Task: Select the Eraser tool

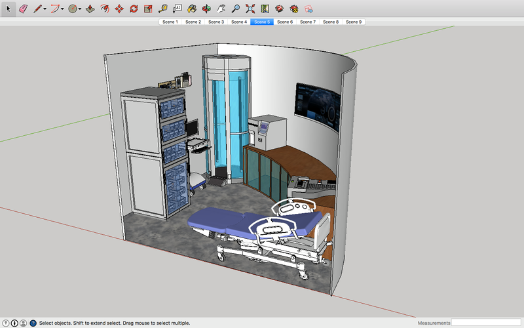Action: (x=23, y=9)
